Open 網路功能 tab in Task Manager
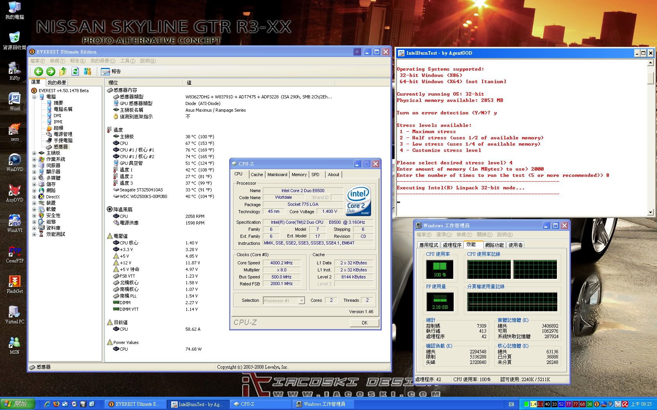657x410 pixels. tap(494, 245)
